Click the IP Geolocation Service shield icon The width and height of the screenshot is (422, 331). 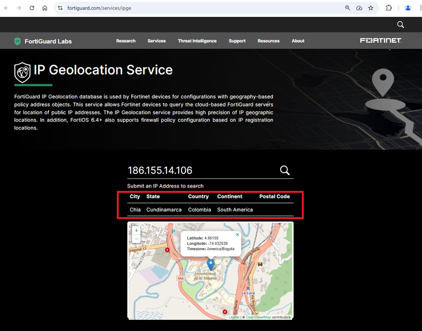click(x=22, y=72)
